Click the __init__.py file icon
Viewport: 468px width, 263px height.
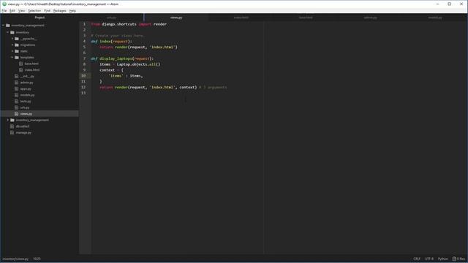pos(16,76)
